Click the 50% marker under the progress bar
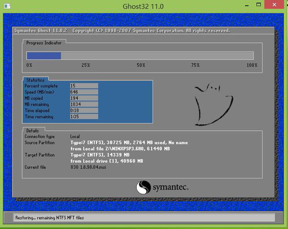The height and width of the screenshot is (229, 288). click(141, 65)
